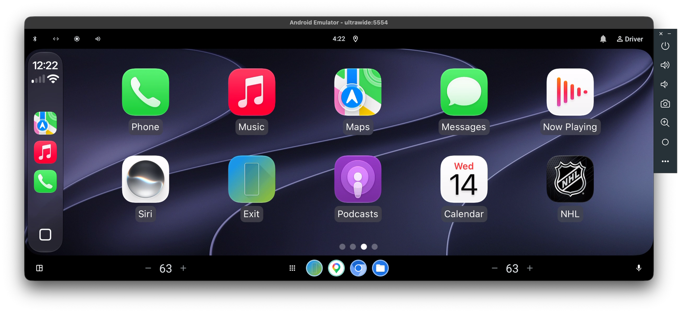Click the speaker volume status icon
Screen dimensions: 678x313
pos(98,39)
